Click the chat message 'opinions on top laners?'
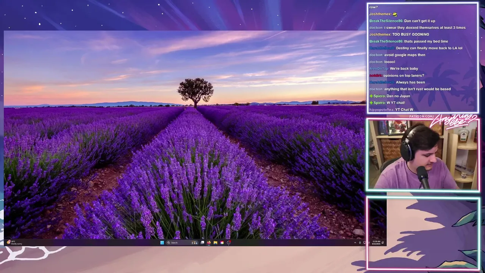This screenshot has height=273, width=485. [x=404, y=75]
